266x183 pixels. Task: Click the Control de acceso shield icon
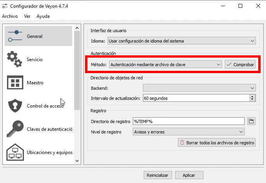click(15, 106)
